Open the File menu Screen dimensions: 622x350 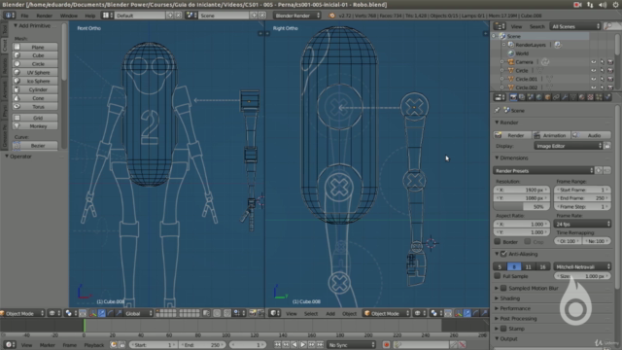pyautogui.click(x=24, y=16)
